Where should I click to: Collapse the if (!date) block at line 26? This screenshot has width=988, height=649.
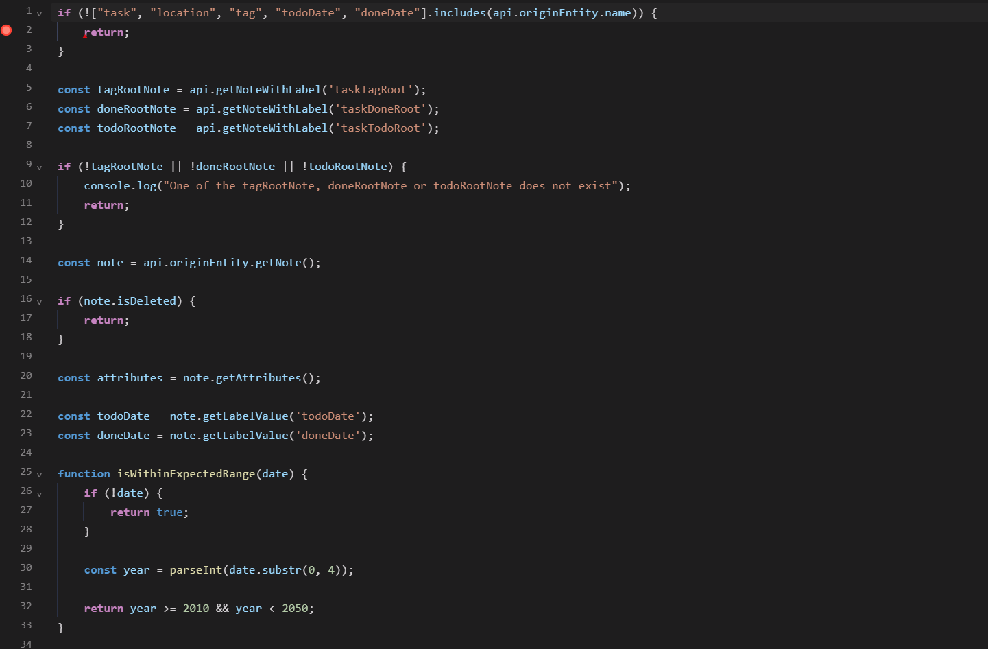point(39,494)
